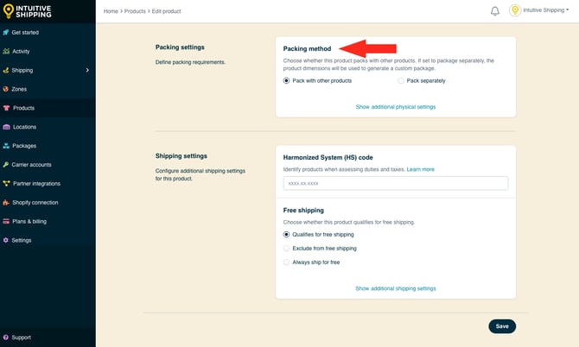
Task: Click the Packages boxes icon
Action: pos(6,146)
